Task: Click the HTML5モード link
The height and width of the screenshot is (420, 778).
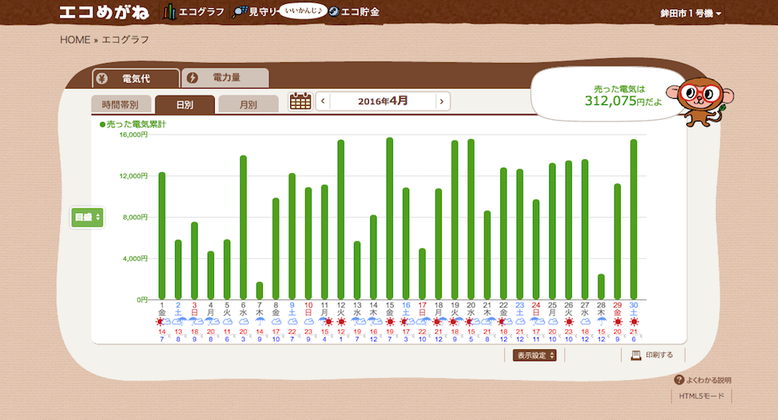Action: (x=701, y=397)
